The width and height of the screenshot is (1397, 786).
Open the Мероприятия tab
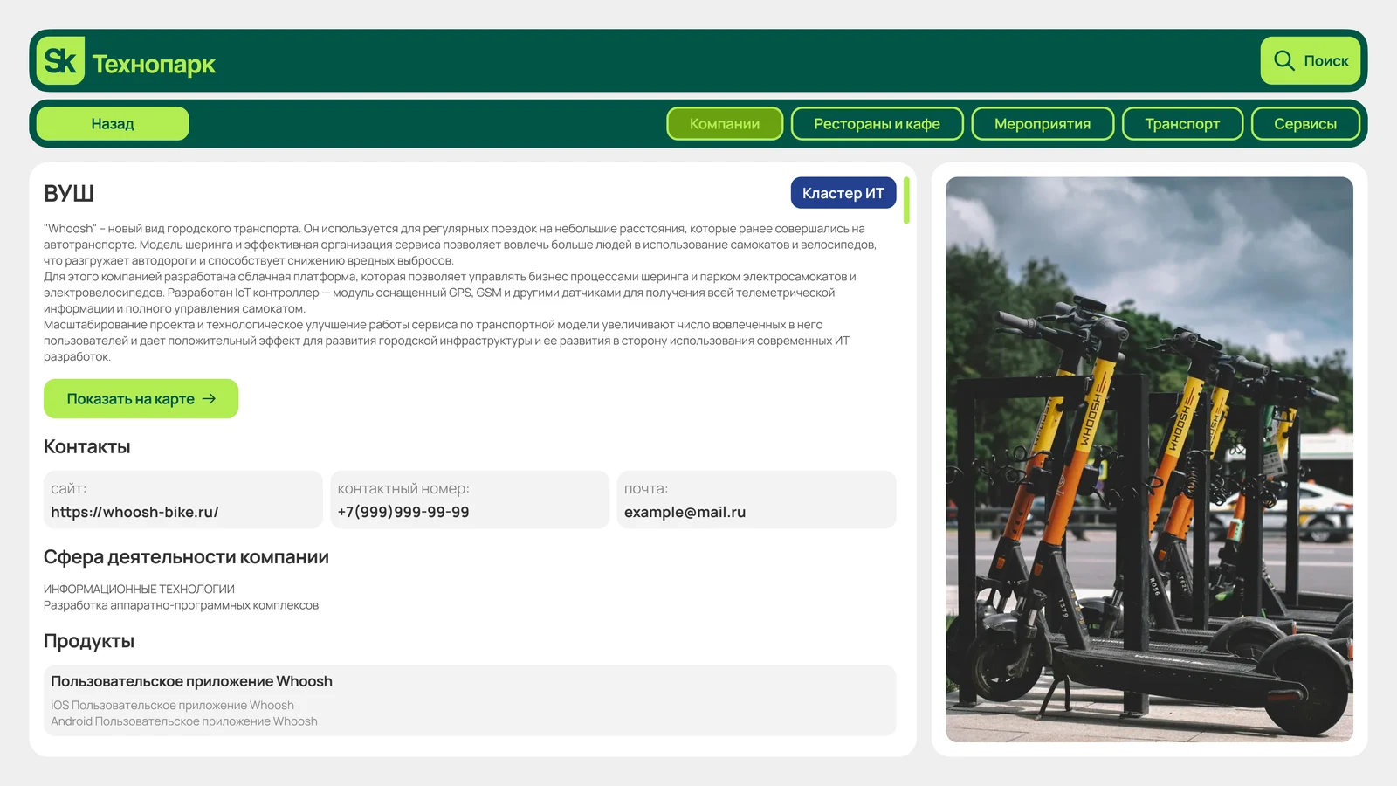pos(1043,123)
